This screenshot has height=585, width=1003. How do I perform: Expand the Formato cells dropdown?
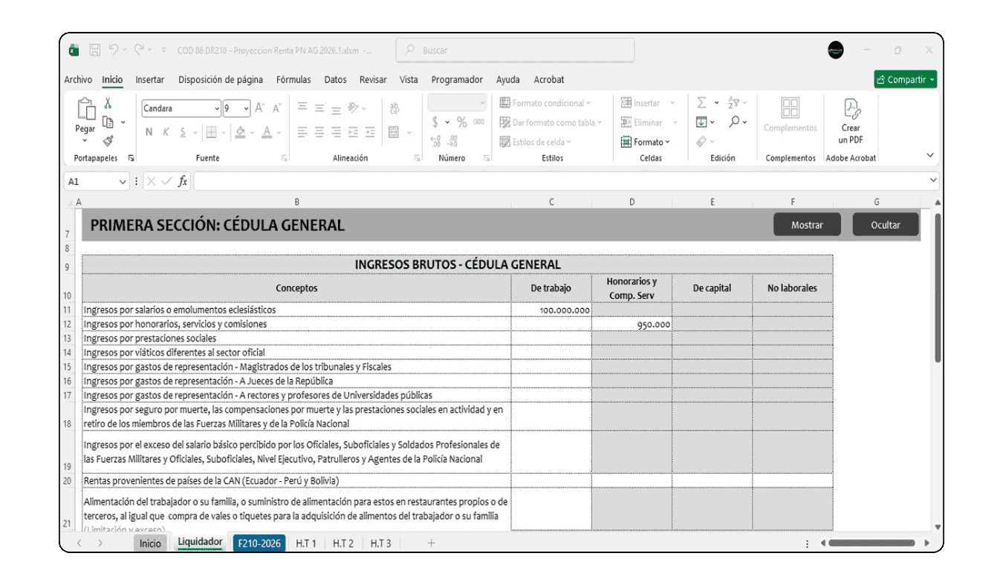[646, 142]
